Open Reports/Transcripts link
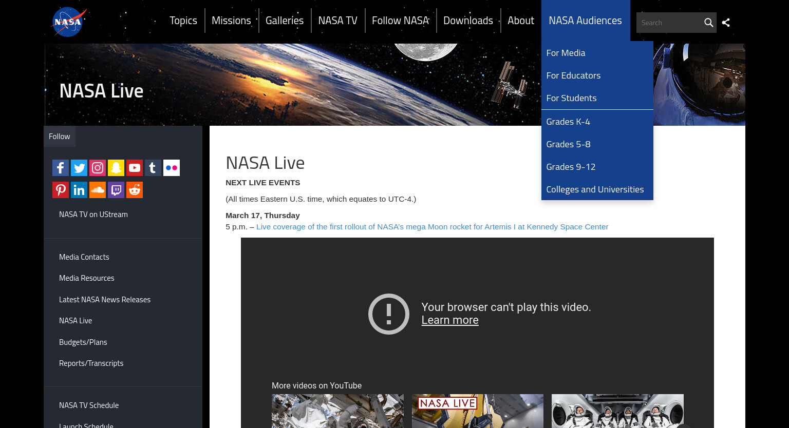789x428 pixels. (91, 363)
